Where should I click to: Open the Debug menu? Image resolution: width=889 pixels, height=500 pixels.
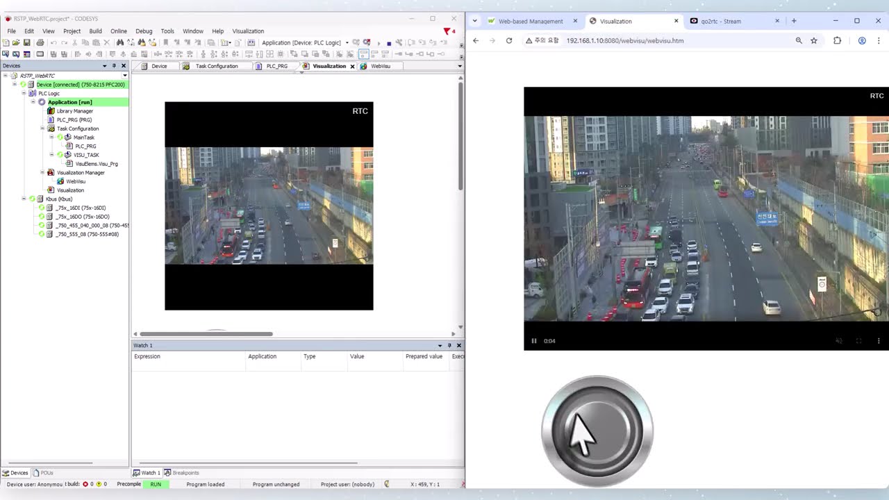[x=144, y=31]
